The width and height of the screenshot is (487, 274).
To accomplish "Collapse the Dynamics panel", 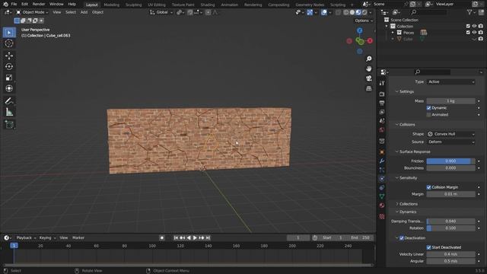I will (408, 212).
